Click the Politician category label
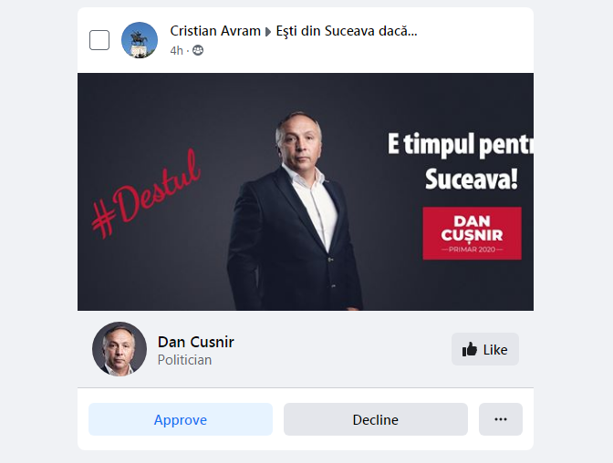This screenshot has height=463, width=613. [184, 360]
